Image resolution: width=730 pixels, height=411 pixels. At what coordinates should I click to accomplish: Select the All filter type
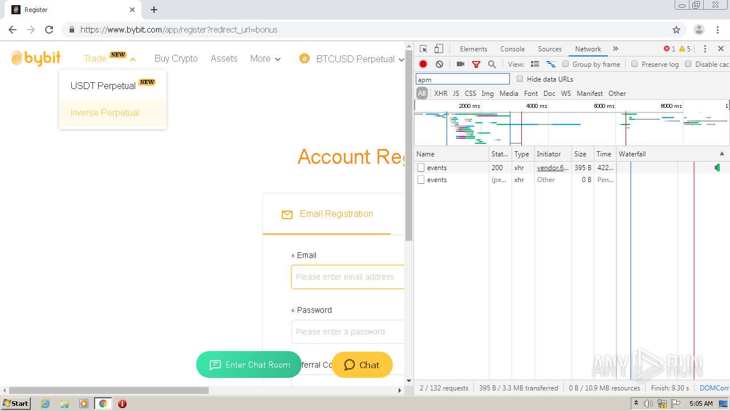pyautogui.click(x=421, y=93)
